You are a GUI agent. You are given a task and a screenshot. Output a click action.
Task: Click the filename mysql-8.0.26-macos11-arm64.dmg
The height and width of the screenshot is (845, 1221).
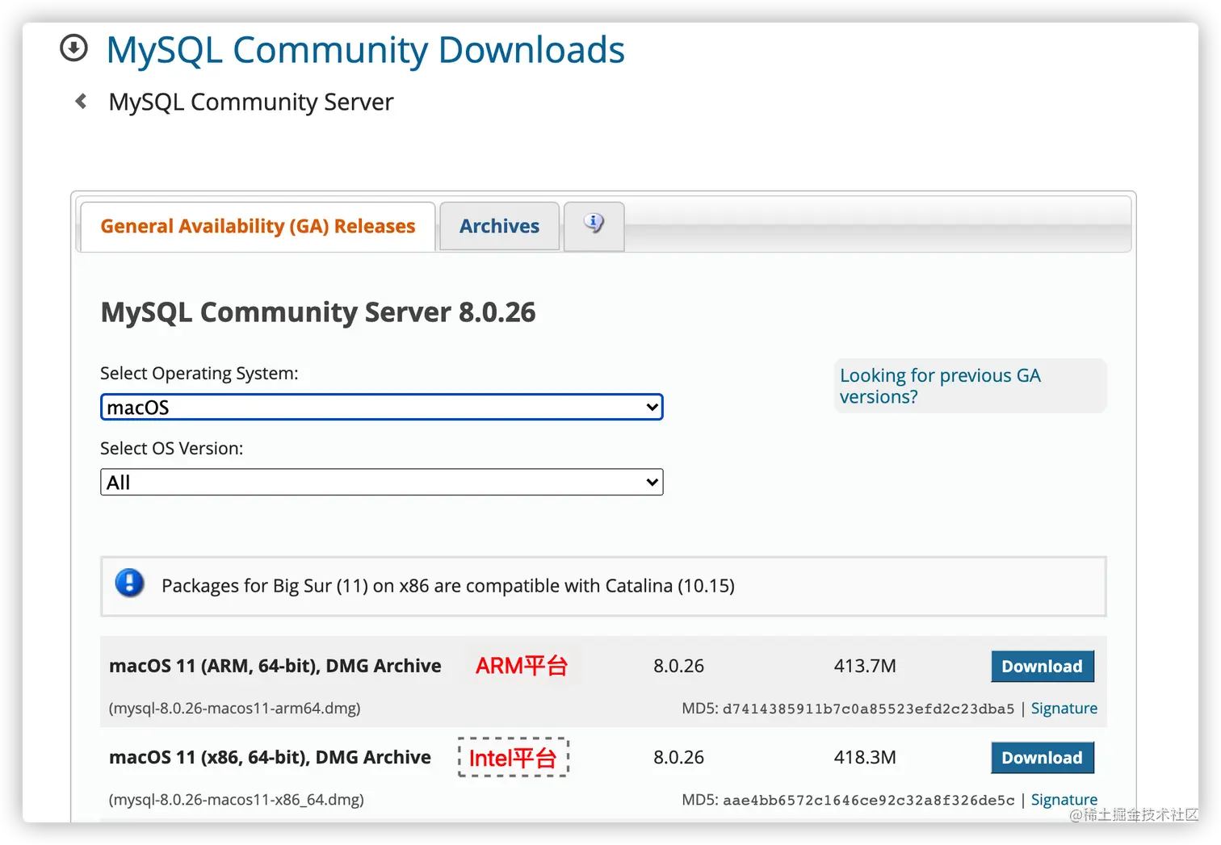234,708
